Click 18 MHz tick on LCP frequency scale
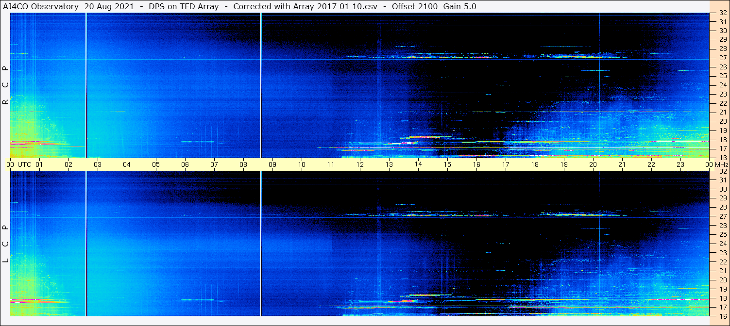This screenshot has height=326, width=730. [722, 298]
